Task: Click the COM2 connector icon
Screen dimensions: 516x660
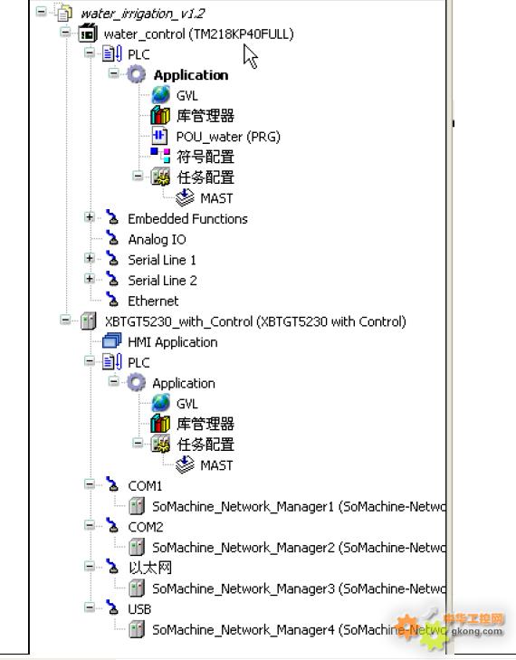Action: tap(112, 526)
